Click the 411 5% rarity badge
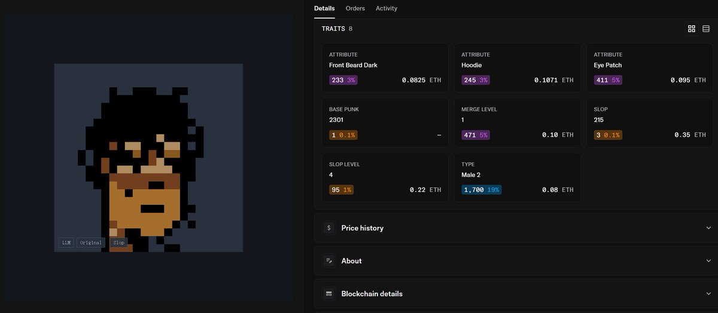The image size is (718, 313). pos(608,79)
